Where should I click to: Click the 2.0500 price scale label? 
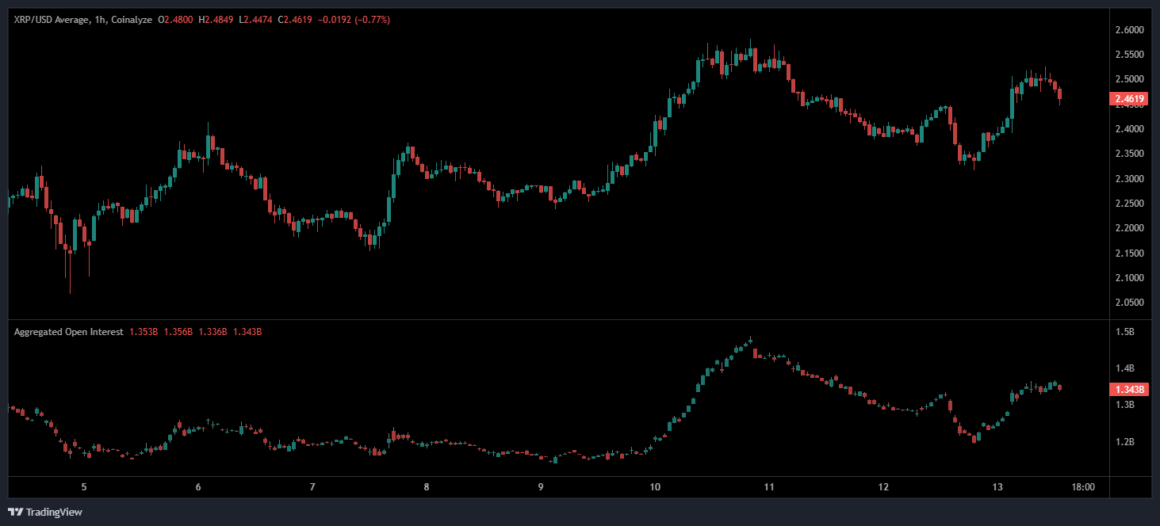1129,303
